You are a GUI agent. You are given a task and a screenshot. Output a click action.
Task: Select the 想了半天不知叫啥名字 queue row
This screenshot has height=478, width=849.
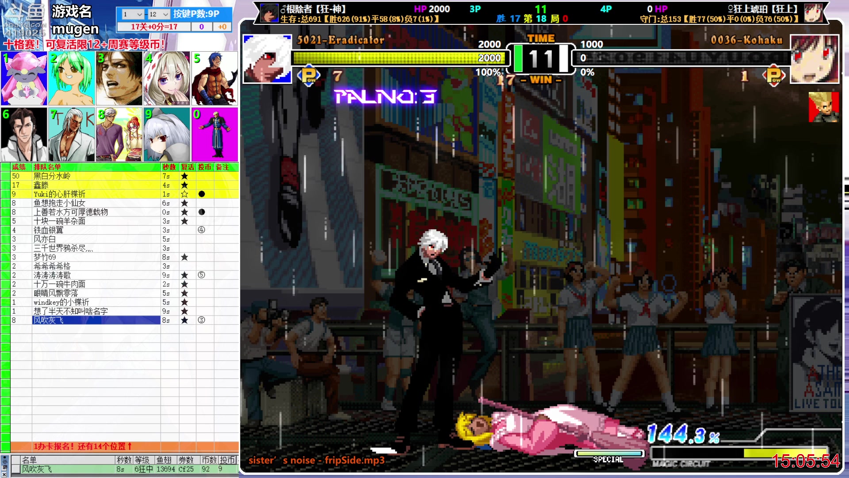click(96, 311)
